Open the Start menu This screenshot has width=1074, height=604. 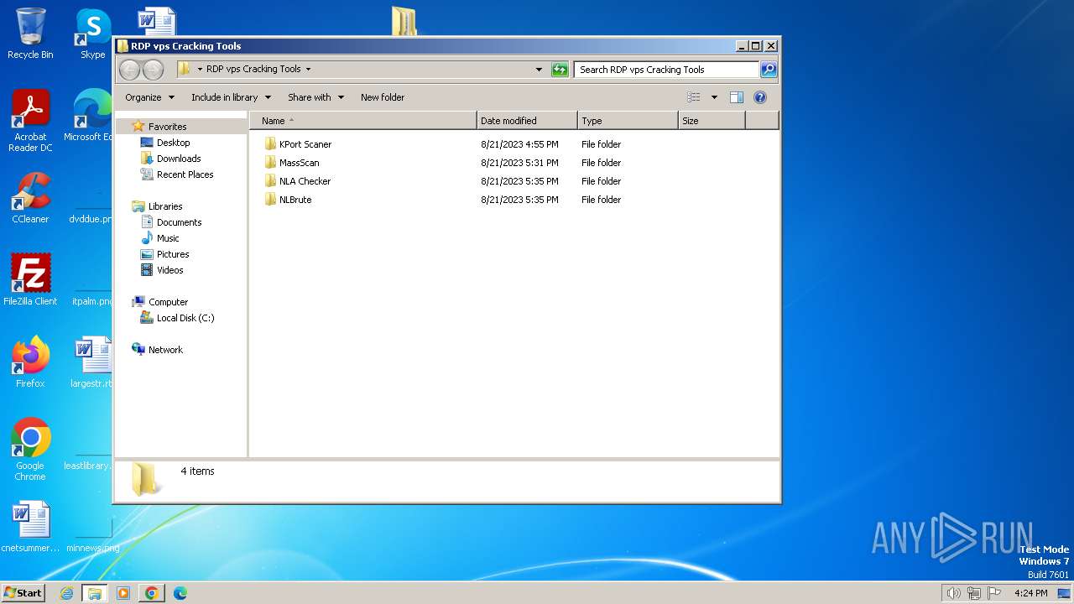[x=23, y=593]
